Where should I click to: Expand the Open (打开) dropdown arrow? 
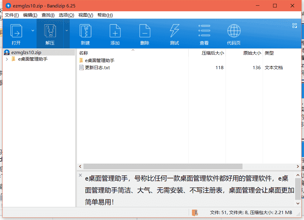click(x=33, y=31)
